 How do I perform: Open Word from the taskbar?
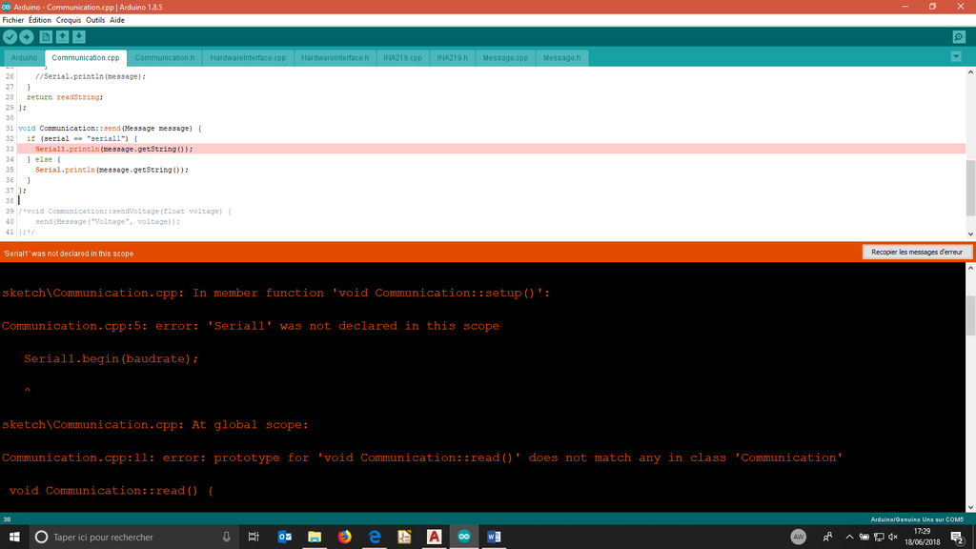point(494,537)
